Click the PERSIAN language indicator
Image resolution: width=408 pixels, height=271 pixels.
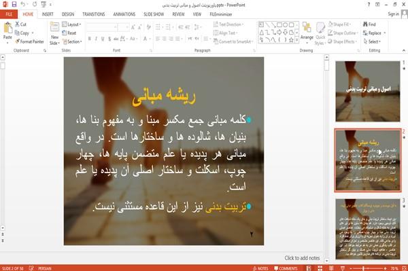tap(45, 268)
